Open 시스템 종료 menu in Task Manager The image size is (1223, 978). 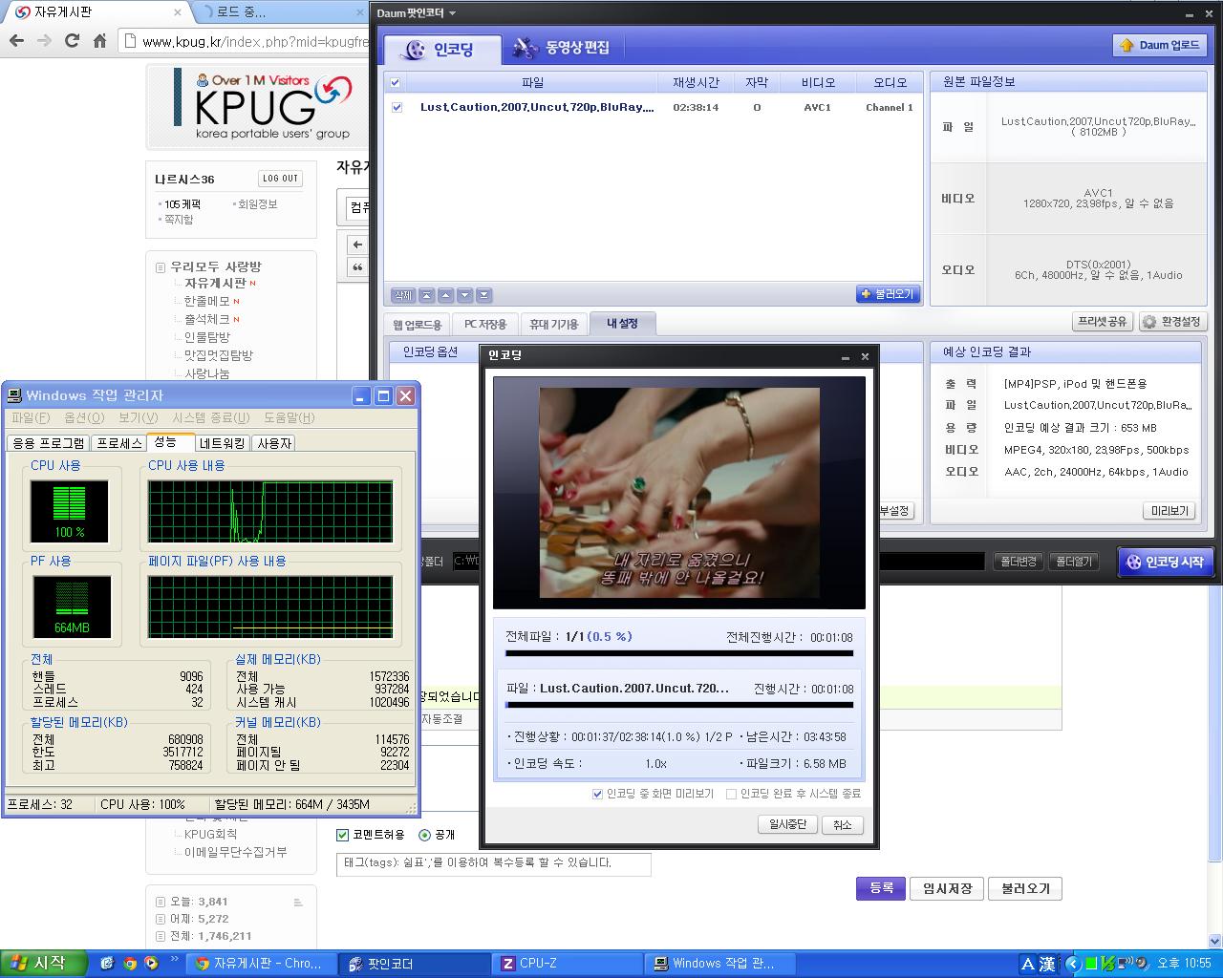point(210,417)
